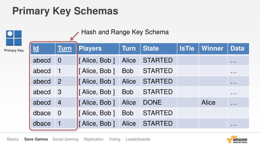
Task: Switch to the Replication tab
Action: (x=93, y=139)
